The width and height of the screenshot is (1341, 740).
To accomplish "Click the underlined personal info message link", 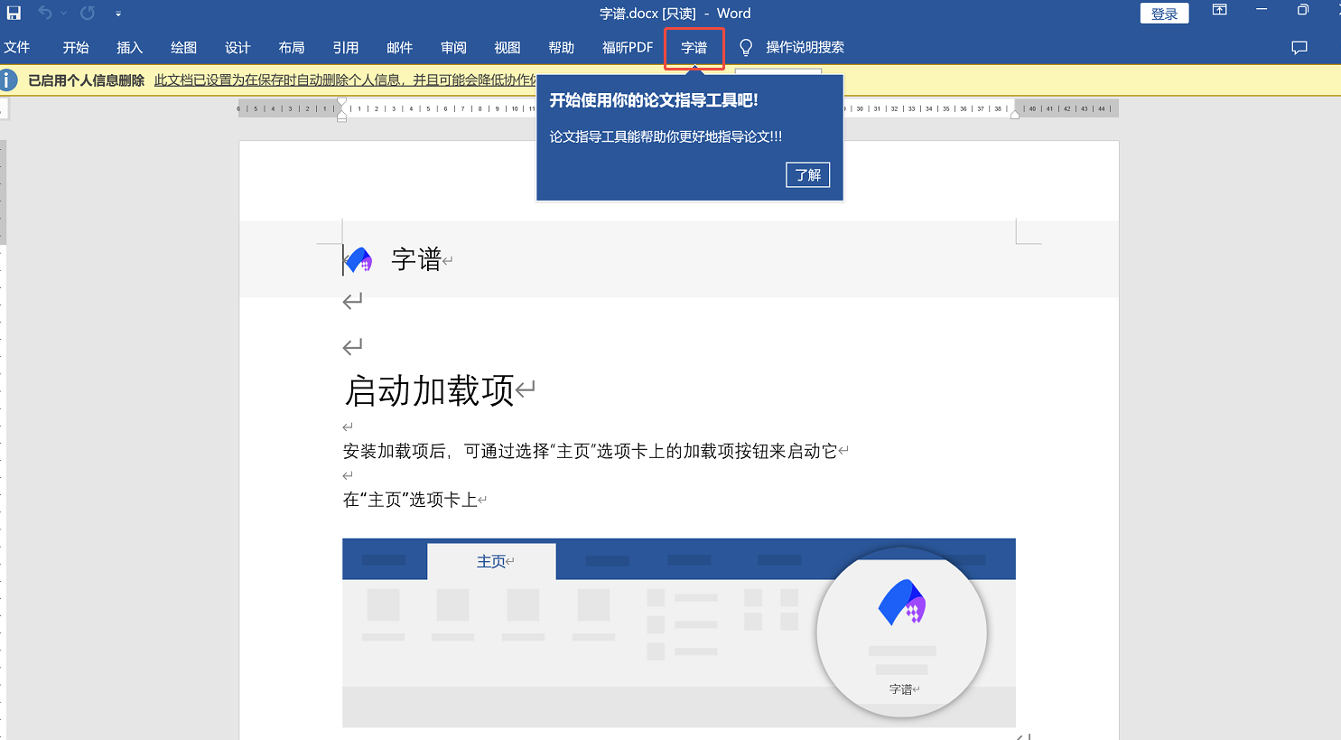I will tap(345, 80).
